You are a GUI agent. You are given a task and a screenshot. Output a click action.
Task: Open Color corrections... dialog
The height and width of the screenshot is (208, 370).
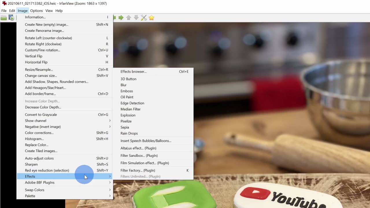click(x=64, y=133)
